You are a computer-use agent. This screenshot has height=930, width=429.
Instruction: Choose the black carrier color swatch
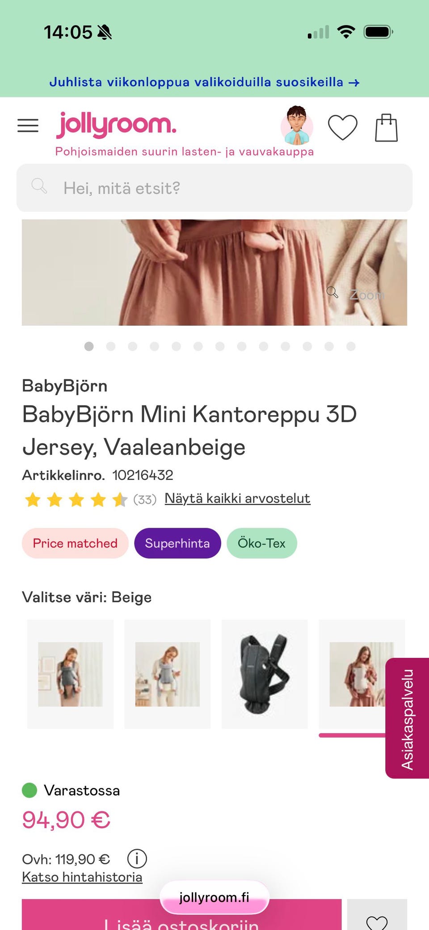tap(265, 674)
